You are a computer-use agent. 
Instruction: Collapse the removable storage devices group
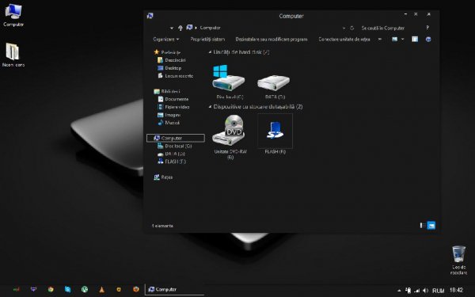[210, 107]
